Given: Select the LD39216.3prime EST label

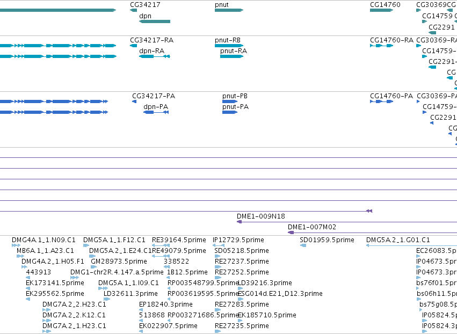Looking at the screenshot, I should point(265,283).
